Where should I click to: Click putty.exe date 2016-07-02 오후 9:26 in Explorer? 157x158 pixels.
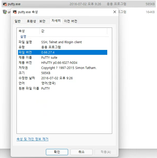pos(85,4)
